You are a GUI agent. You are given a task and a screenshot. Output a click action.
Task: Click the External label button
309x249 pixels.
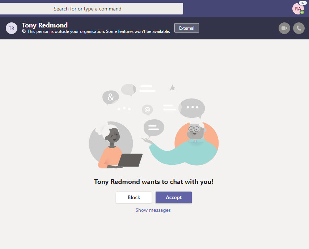(186, 28)
